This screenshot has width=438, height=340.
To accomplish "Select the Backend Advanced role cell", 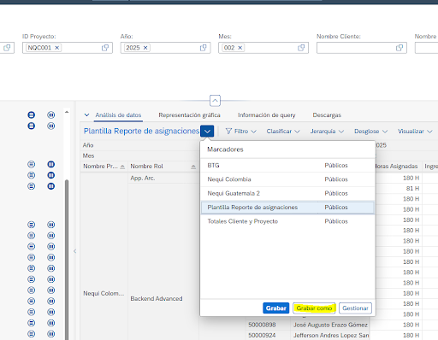I will coord(163,298).
